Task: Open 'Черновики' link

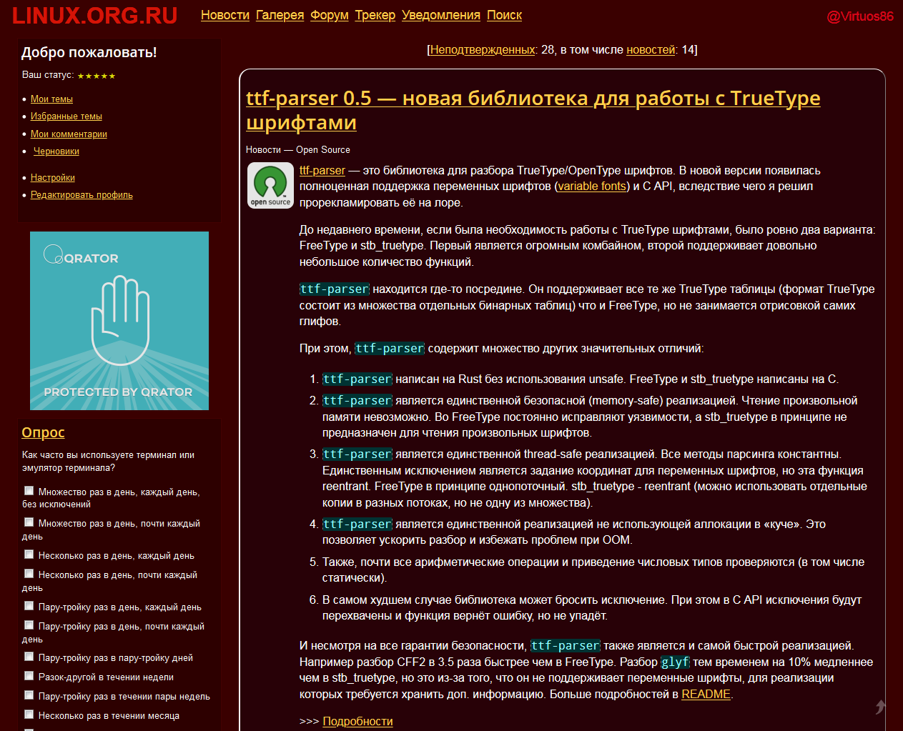Action: click(56, 151)
